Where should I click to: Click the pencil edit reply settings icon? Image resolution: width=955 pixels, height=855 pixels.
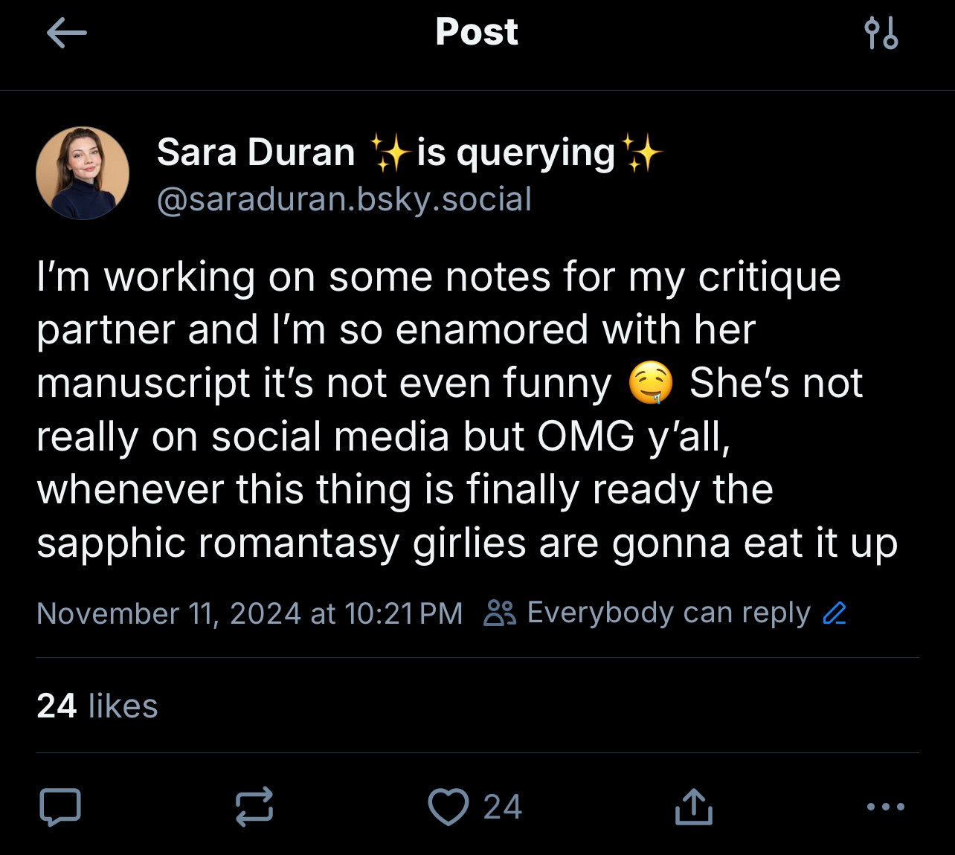(835, 613)
